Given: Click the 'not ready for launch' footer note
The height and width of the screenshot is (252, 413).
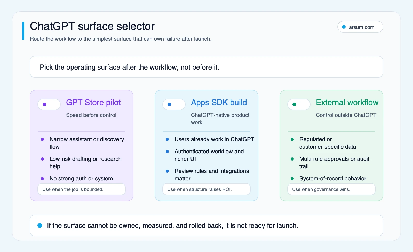Looking at the screenshot, I should 206,225.
